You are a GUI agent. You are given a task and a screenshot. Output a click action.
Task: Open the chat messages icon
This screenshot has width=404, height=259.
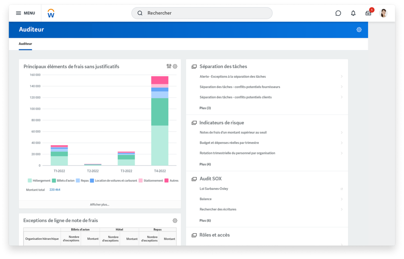[338, 13]
